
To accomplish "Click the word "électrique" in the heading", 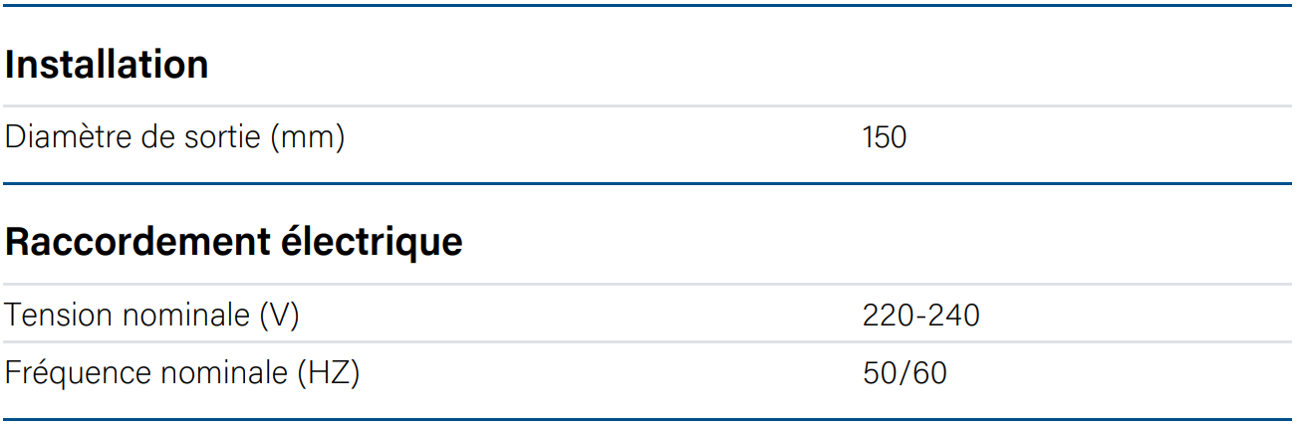I will pos(378,242).
